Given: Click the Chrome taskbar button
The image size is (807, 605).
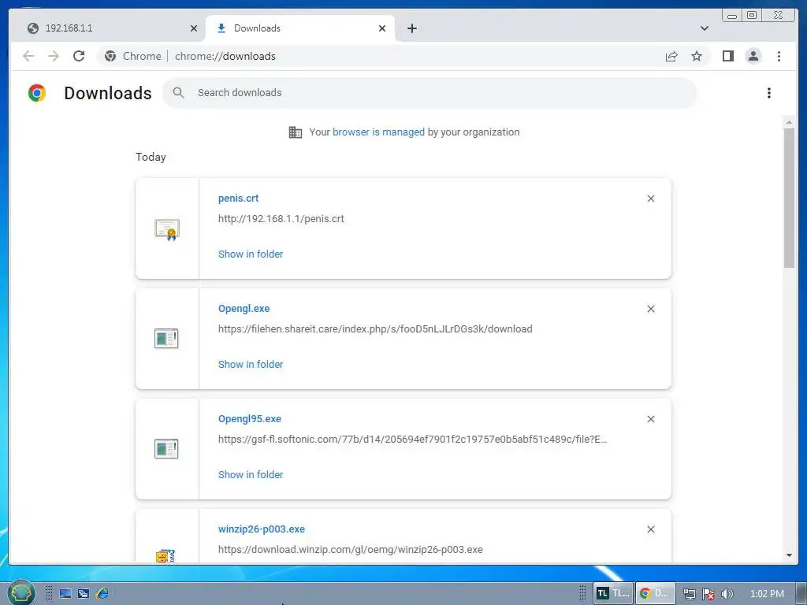Looking at the screenshot, I should pyautogui.click(x=655, y=593).
